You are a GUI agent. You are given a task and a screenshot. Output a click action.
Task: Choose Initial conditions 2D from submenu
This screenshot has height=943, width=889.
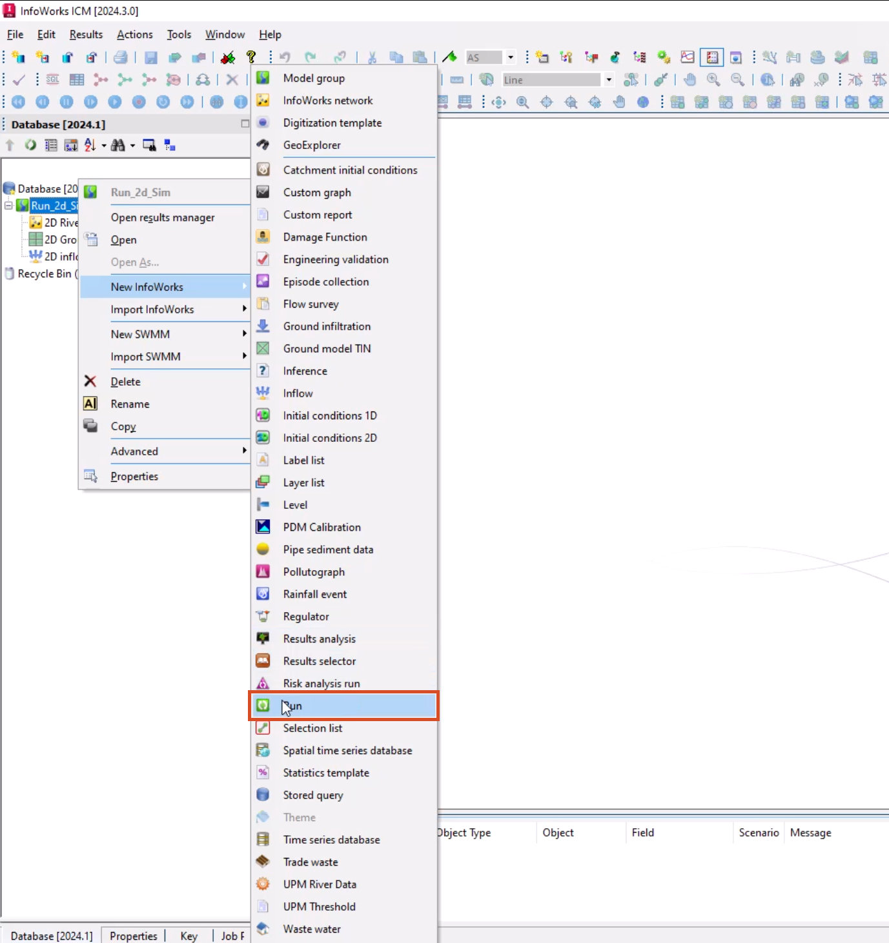point(343,438)
